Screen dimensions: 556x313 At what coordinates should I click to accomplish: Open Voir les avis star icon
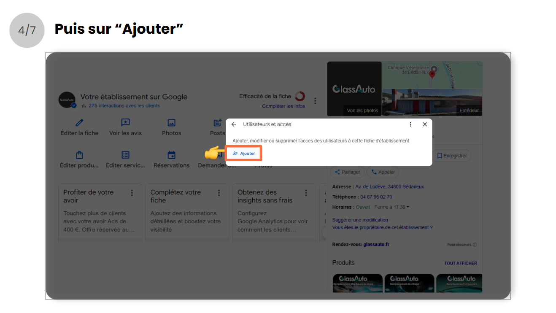[x=125, y=123]
